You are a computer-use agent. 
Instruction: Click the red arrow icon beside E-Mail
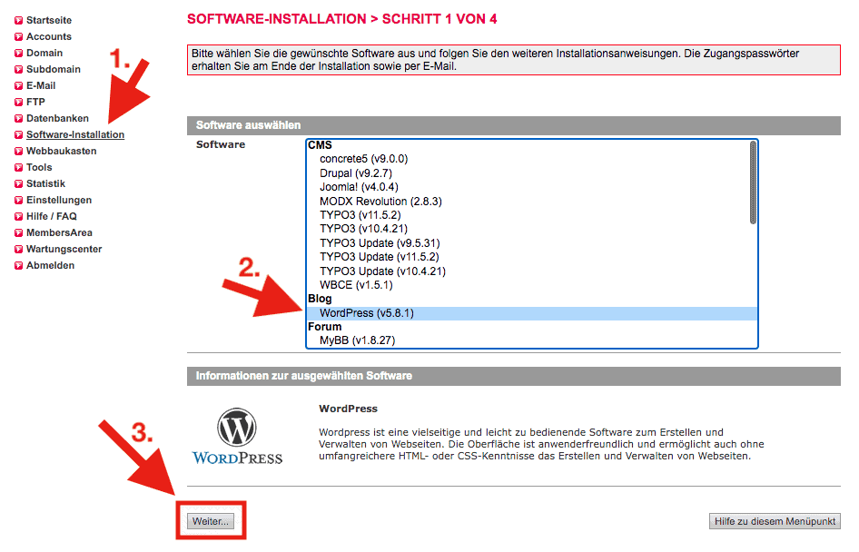(x=19, y=86)
